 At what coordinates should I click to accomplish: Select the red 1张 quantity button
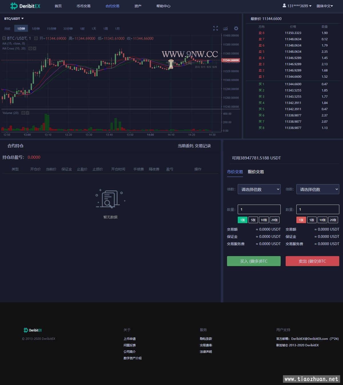click(x=301, y=220)
